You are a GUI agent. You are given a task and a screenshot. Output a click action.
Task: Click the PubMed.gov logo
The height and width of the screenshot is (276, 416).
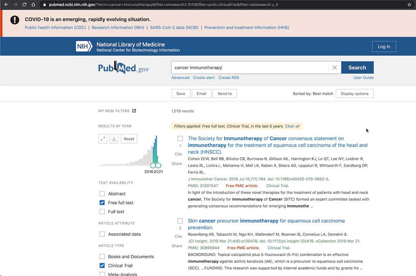[123, 67]
